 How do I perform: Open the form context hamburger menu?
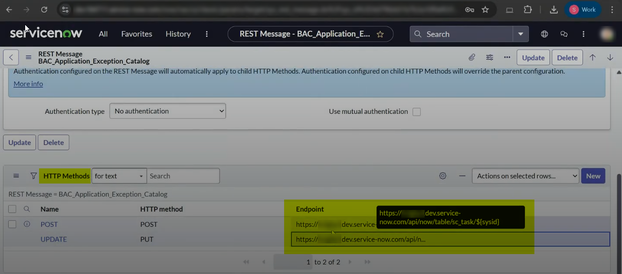[x=29, y=57]
